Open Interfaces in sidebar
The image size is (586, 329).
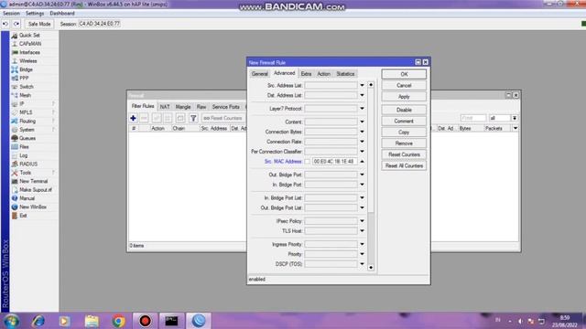(x=29, y=52)
